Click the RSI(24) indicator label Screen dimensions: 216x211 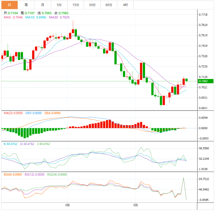point(57,174)
